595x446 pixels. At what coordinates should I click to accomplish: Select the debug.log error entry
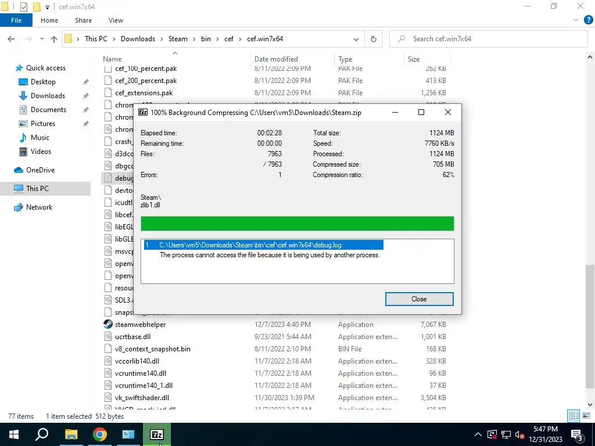[263, 245]
